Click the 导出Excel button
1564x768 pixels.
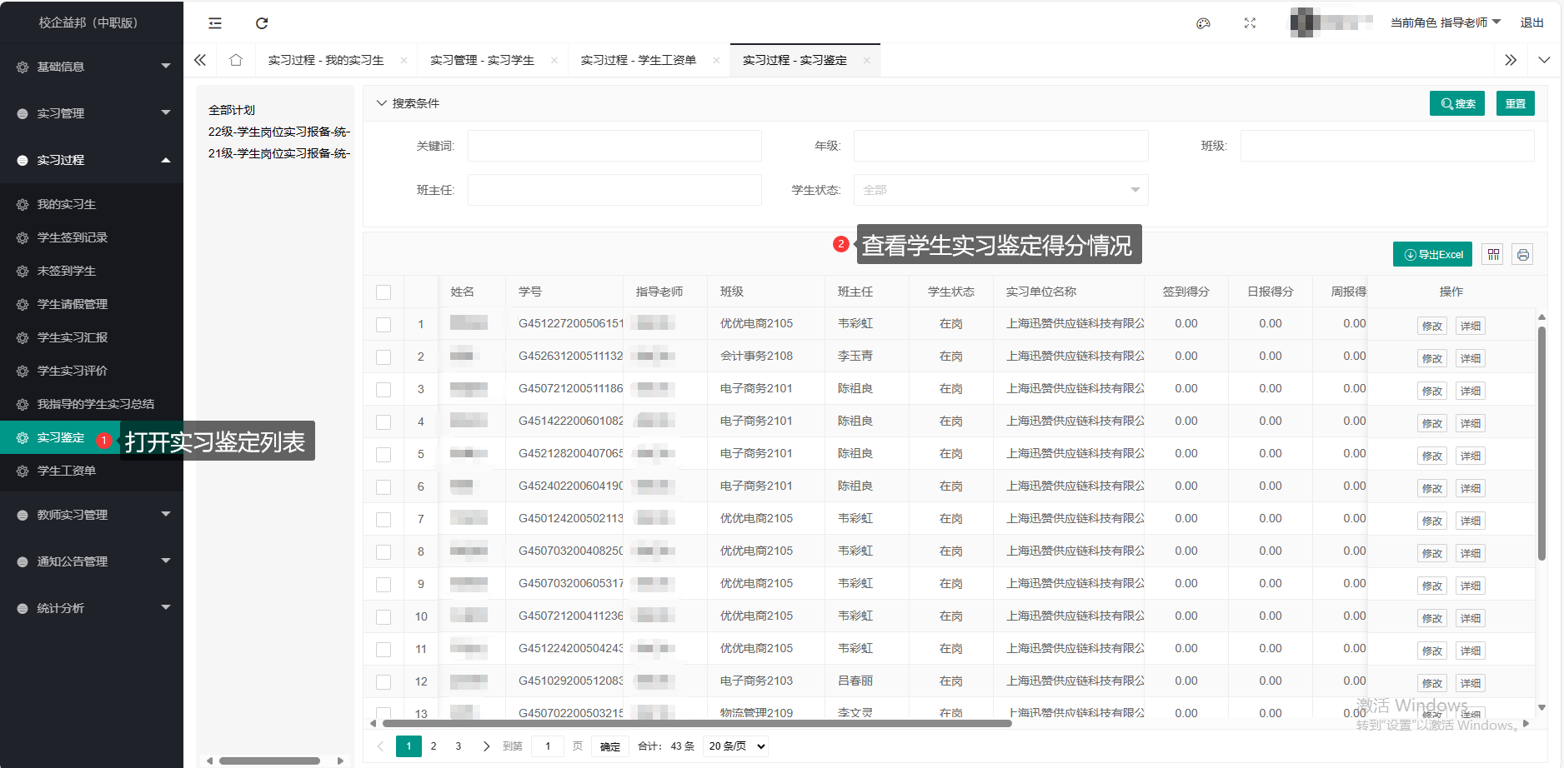(1432, 255)
